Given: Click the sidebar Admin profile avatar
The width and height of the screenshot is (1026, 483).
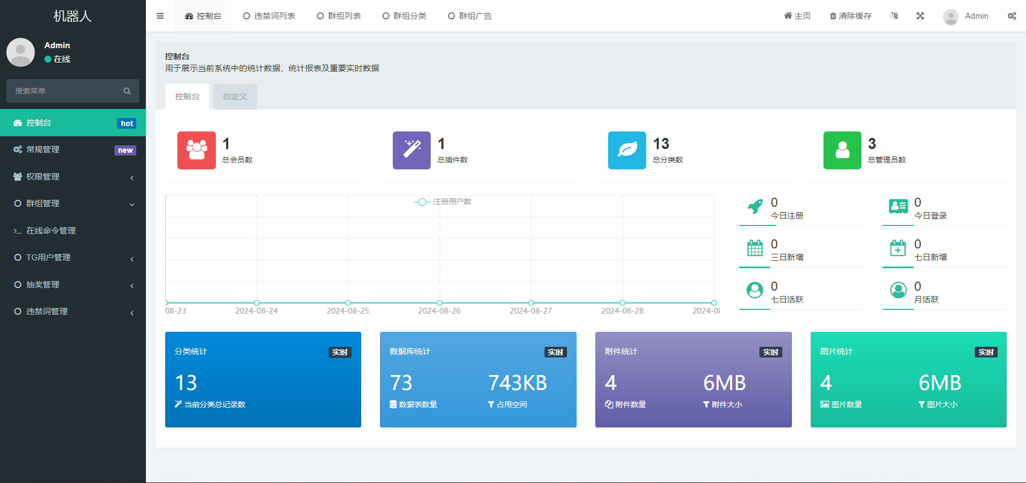Looking at the screenshot, I should tap(20, 52).
